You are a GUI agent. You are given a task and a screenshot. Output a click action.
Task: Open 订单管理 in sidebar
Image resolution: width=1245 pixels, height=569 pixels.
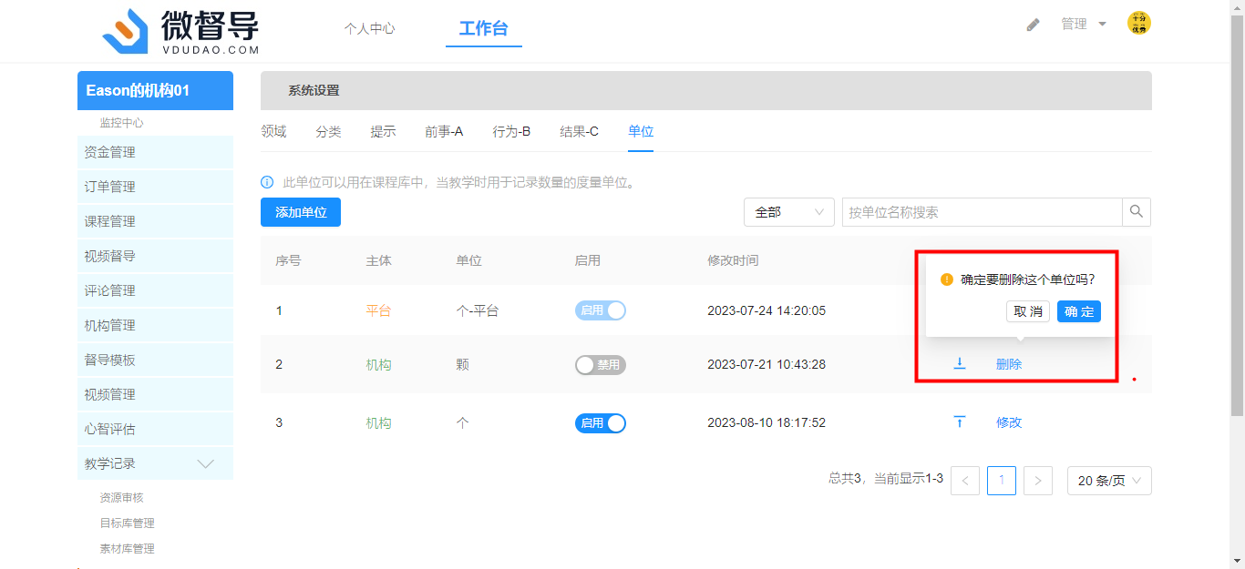point(155,187)
